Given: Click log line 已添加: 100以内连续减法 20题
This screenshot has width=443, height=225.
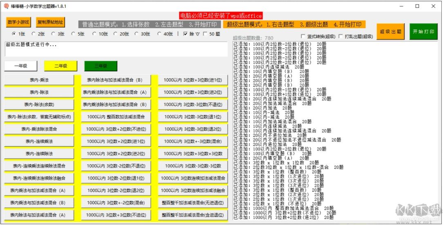Looking at the screenshot, I should [x=268, y=67].
